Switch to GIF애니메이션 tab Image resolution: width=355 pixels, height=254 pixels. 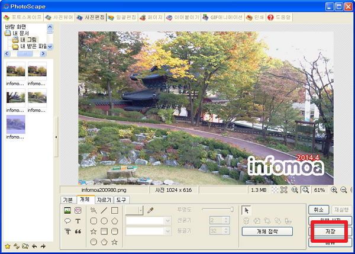point(223,17)
